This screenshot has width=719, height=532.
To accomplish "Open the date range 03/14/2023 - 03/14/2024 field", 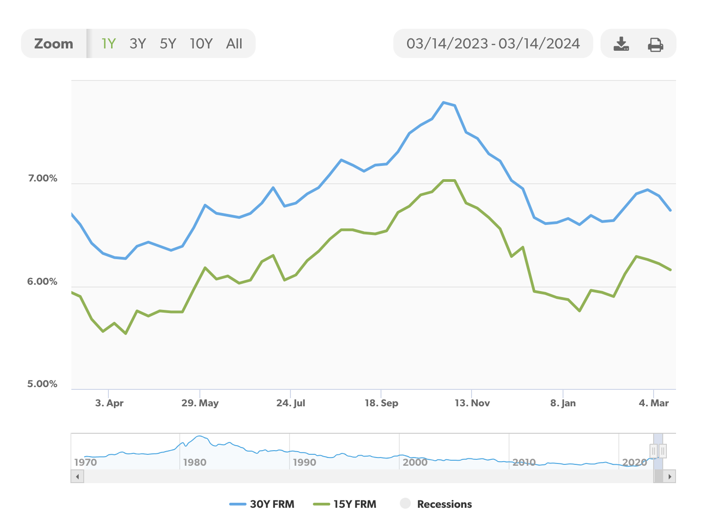I will pos(493,43).
